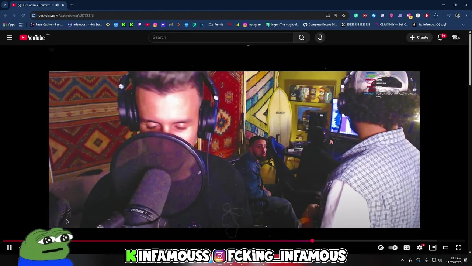Click the youtube.com address bar URL
The height and width of the screenshot is (266, 472).
pos(66,16)
